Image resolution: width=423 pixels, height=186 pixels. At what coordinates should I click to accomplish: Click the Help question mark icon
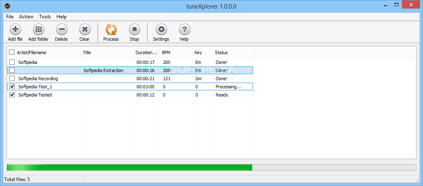pos(184,29)
